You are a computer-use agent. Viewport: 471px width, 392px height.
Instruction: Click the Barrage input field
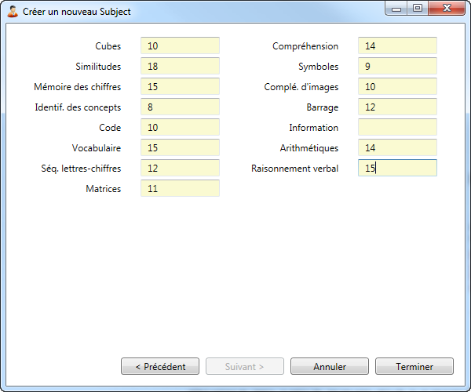point(397,107)
